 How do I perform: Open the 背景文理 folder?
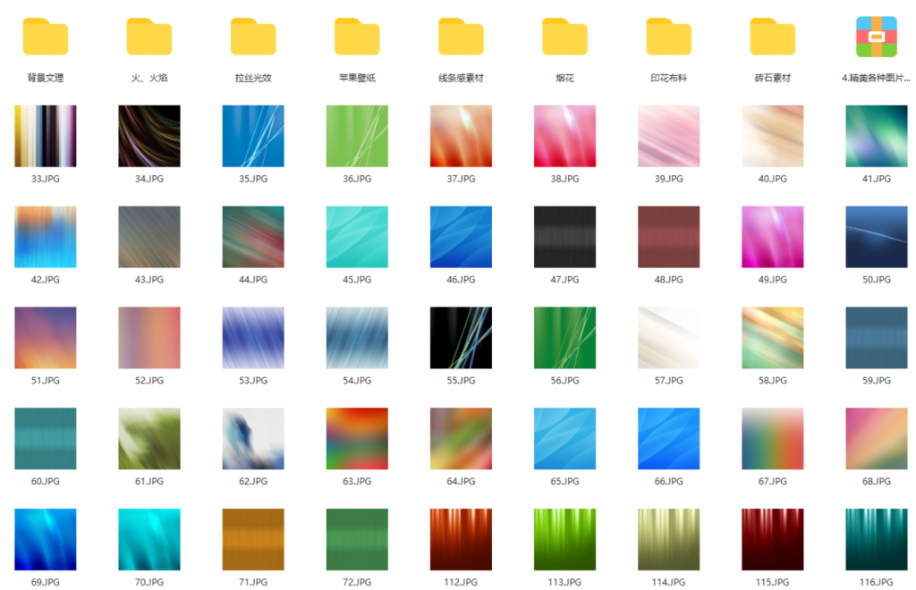pos(45,38)
